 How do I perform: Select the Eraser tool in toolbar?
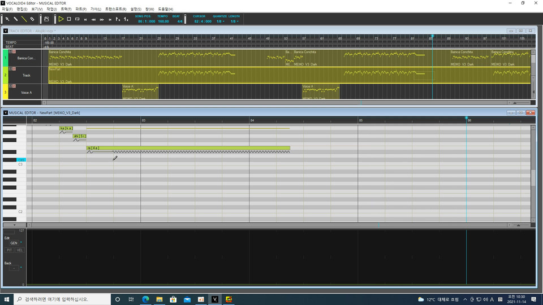(32, 19)
